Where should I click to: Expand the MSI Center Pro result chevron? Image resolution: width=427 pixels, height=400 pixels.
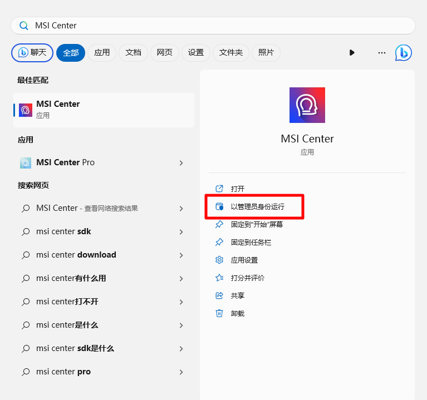181,163
